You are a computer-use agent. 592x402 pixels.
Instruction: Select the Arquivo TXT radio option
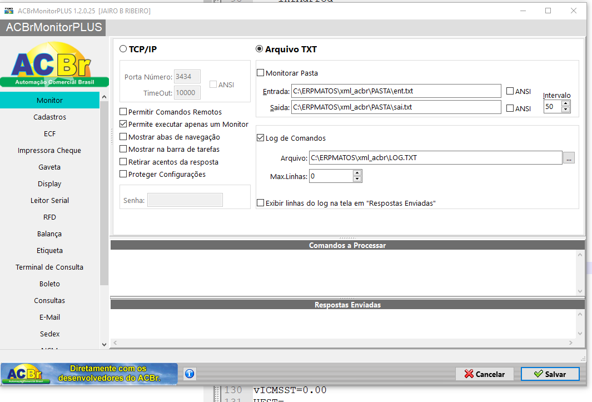tap(260, 49)
